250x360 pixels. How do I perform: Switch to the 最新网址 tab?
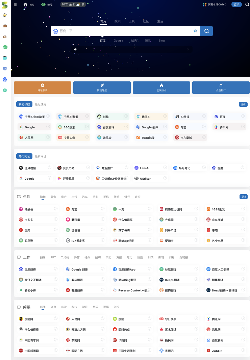41,156
